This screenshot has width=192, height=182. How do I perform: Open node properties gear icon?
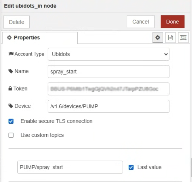158,38
